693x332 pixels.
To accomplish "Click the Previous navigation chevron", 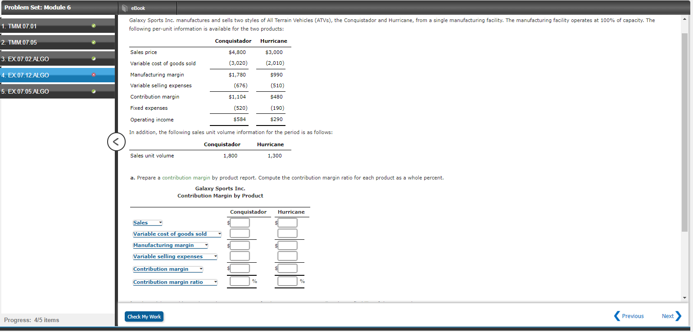I will pyautogui.click(x=617, y=316).
